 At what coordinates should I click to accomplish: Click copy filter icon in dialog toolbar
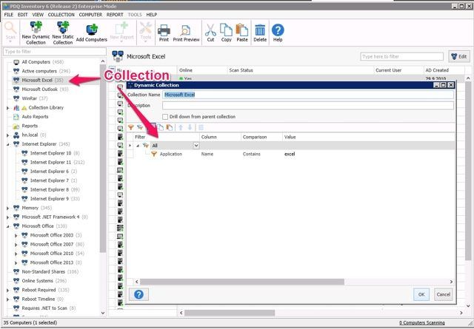pos(160,128)
